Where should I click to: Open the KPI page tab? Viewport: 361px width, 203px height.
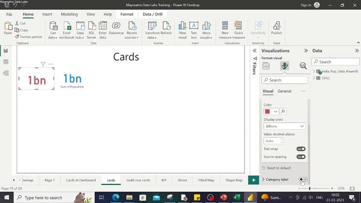coord(164,180)
